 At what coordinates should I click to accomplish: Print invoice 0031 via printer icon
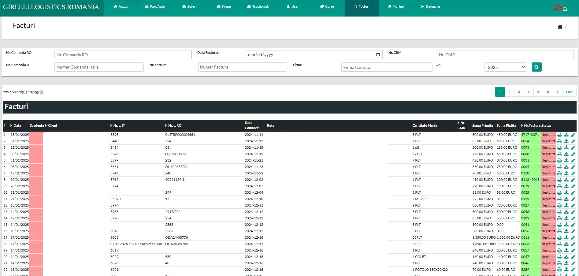[x=559, y=161]
